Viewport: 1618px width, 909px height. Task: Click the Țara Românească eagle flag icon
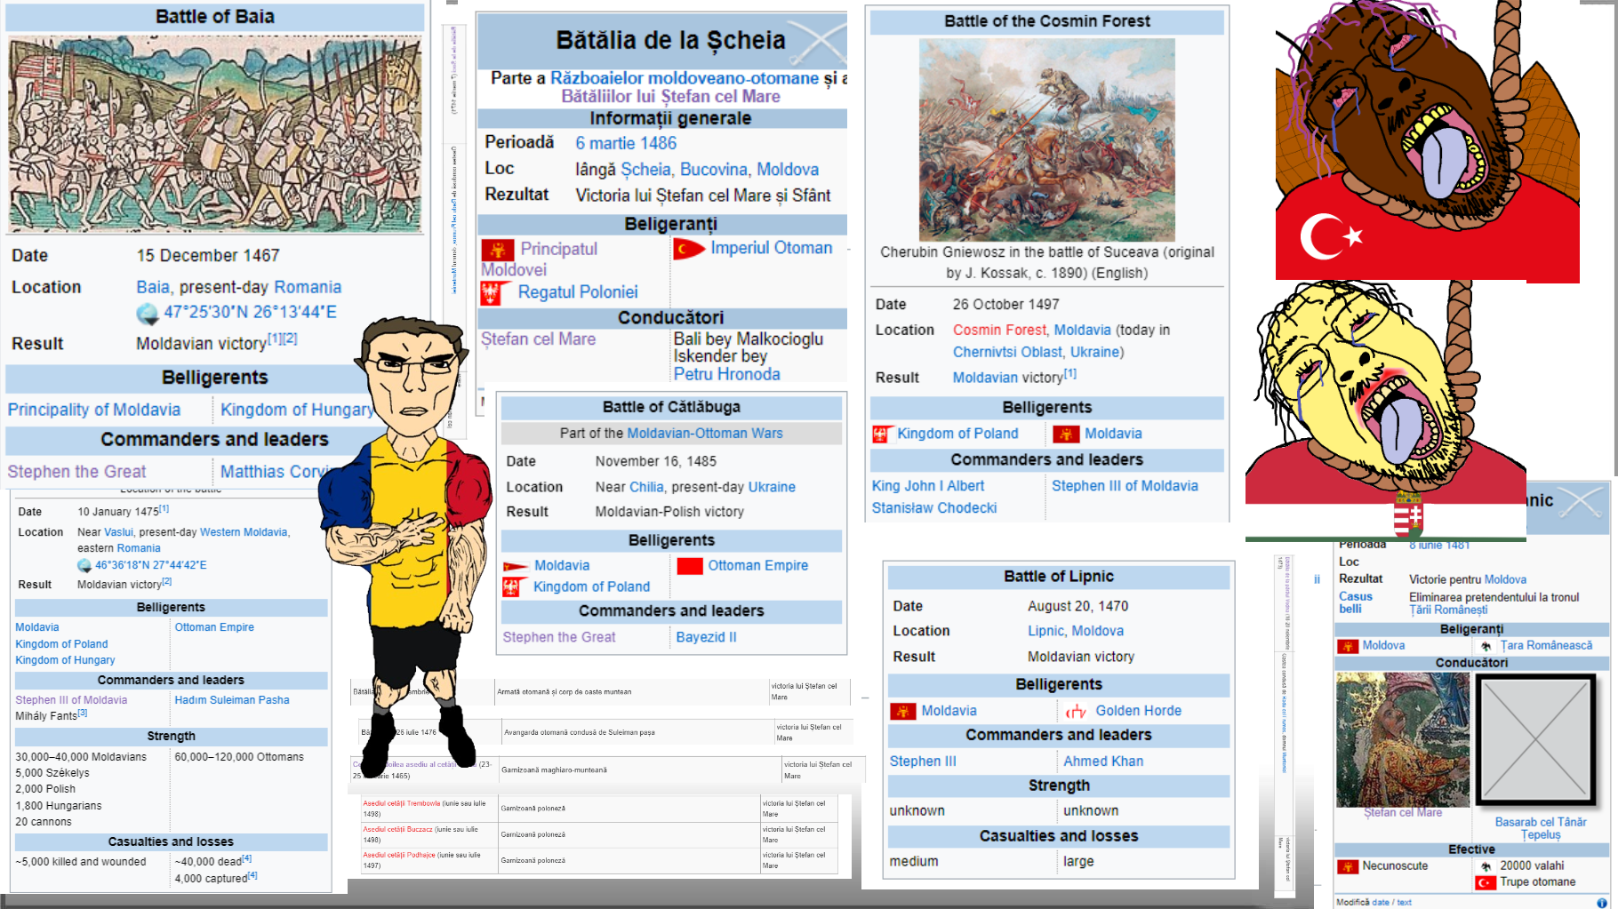tap(1486, 646)
